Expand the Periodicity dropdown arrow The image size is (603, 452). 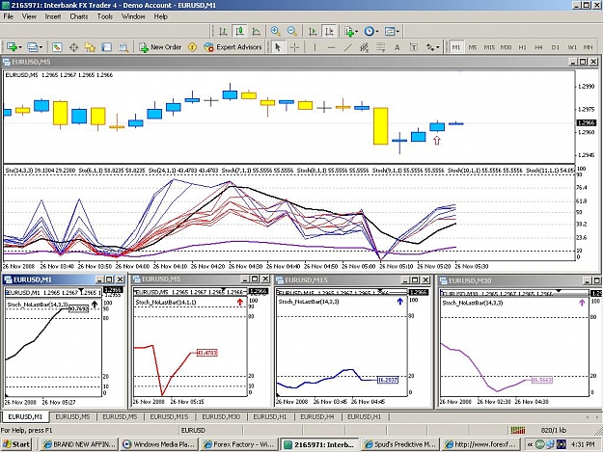pyautogui.click(x=377, y=31)
